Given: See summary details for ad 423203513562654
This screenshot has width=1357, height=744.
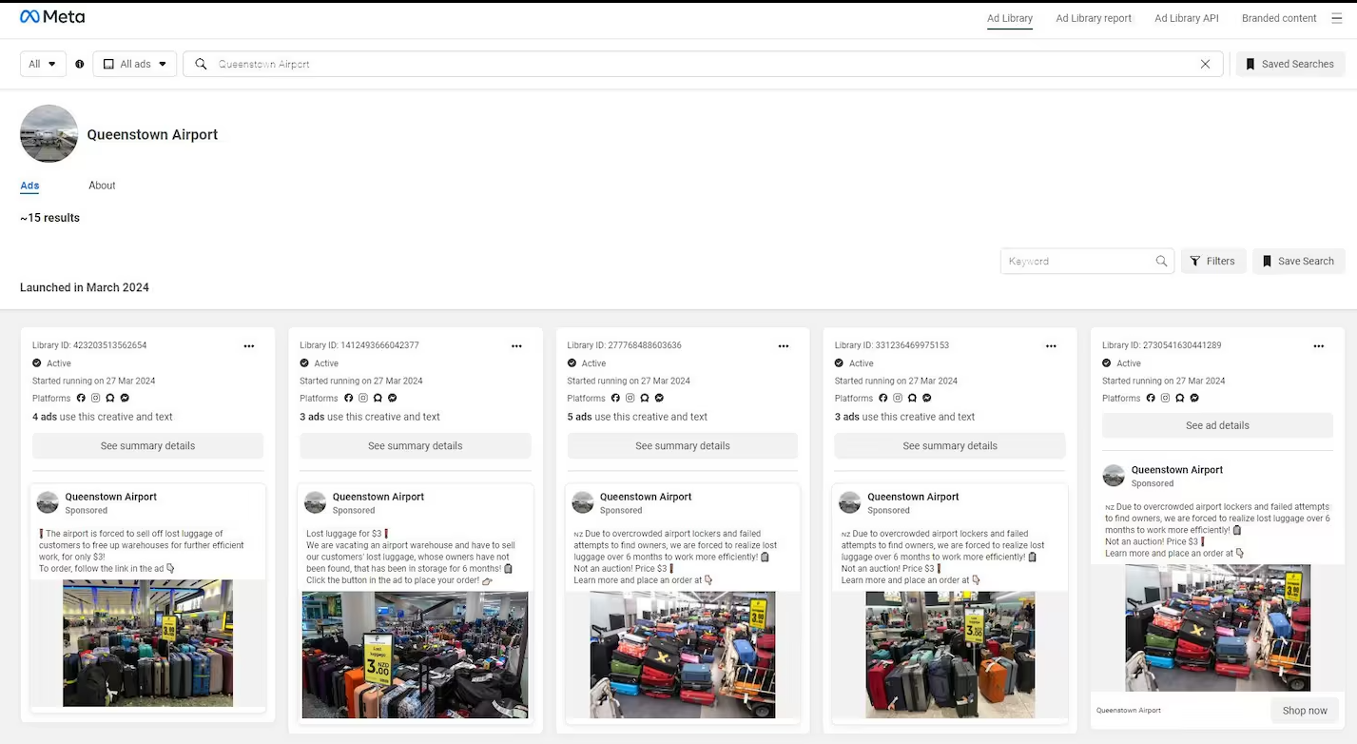Looking at the screenshot, I should pyautogui.click(x=147, y=445).
